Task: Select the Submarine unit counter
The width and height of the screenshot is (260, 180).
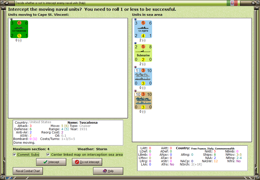Action: (143, 53)
